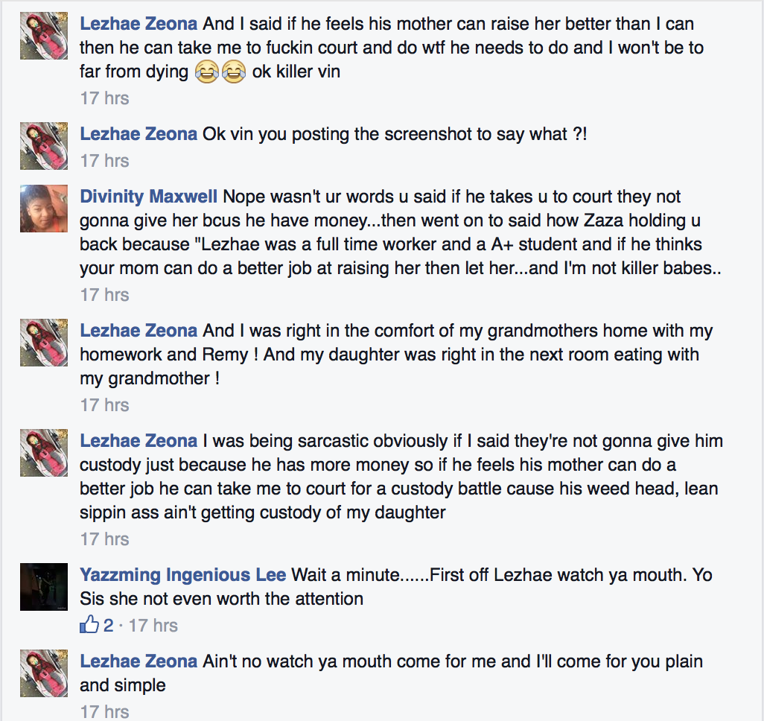This screenshot has width=764, height=721.
Task: Click the avatar next to the "posting the screenshot" comment
Action: 44,146
